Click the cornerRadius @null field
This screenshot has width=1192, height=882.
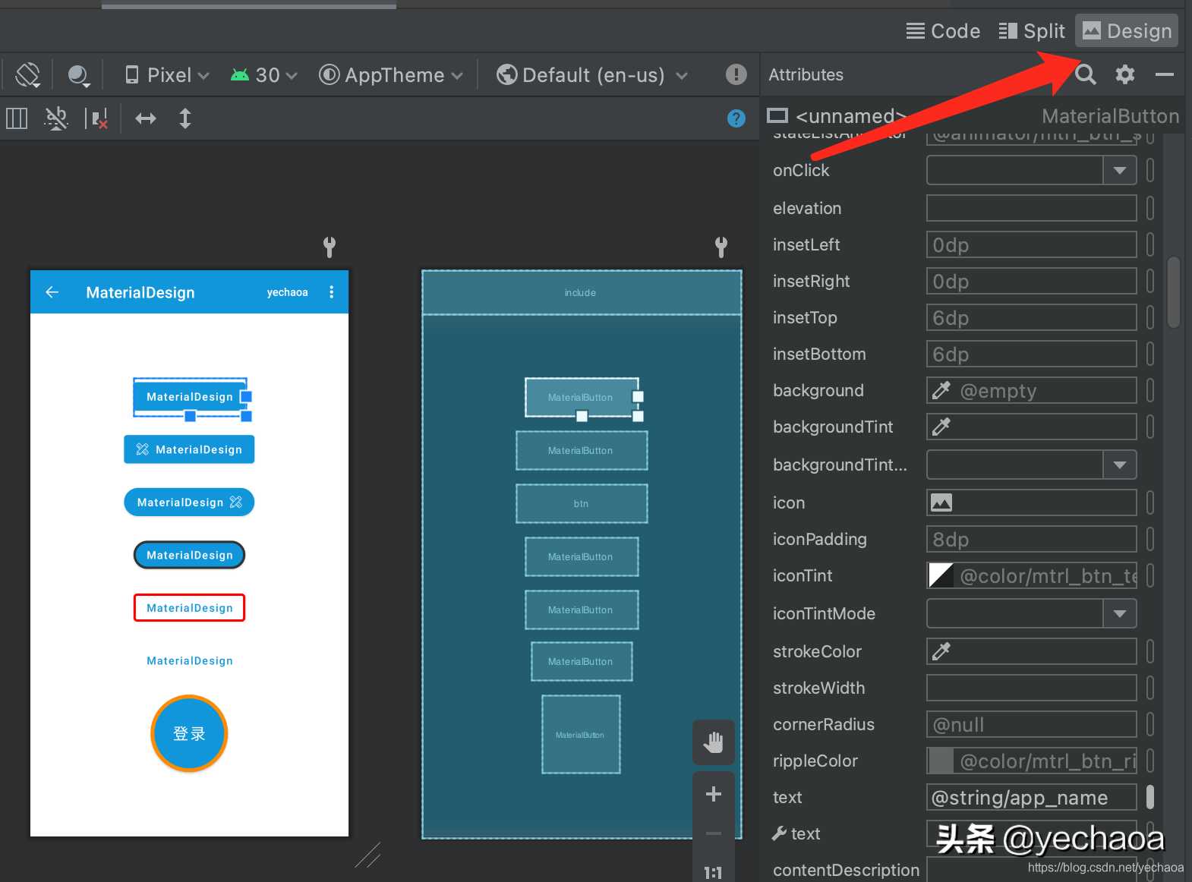coord(1031,724)
